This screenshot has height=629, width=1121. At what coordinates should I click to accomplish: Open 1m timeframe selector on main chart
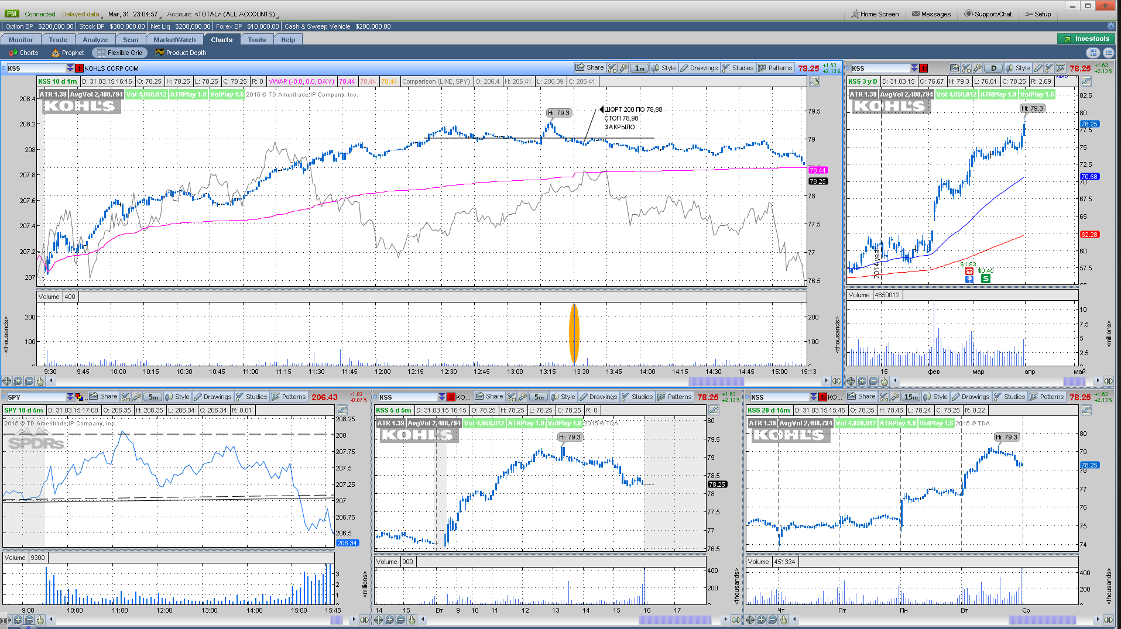pyautogui.click(x=640, y=68)
